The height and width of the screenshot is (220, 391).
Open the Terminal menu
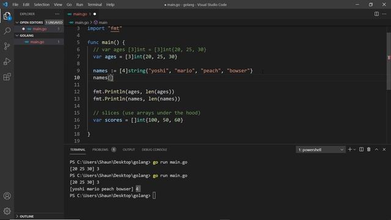[95, 4]
